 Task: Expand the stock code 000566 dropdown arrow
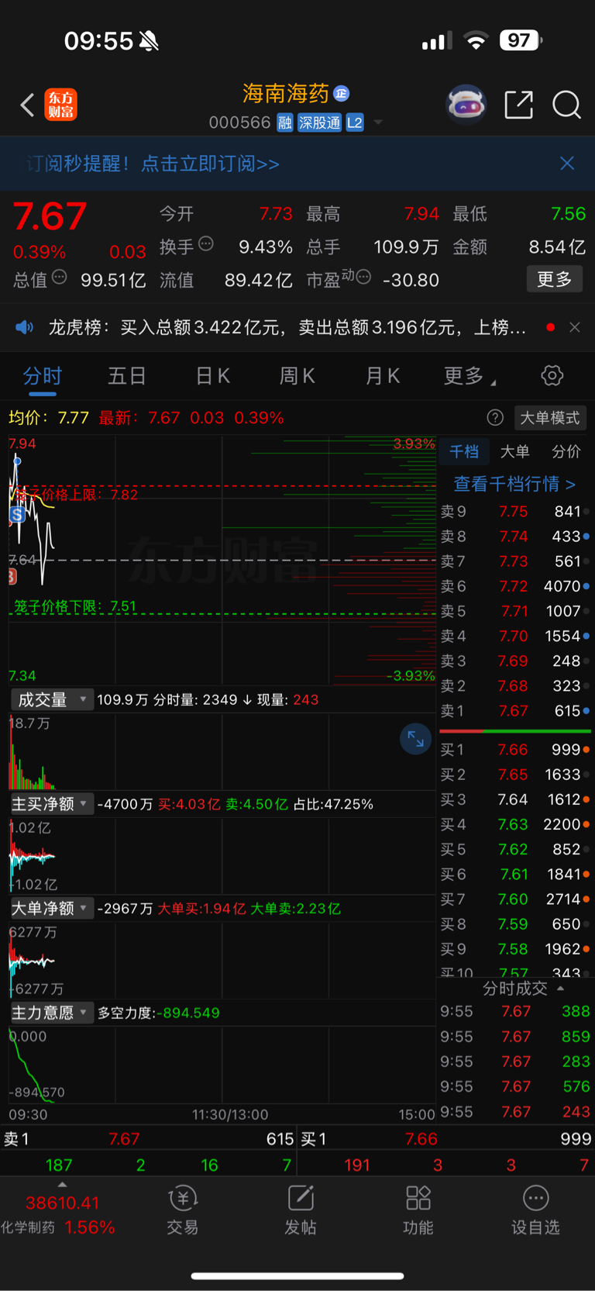click(378, 123)
